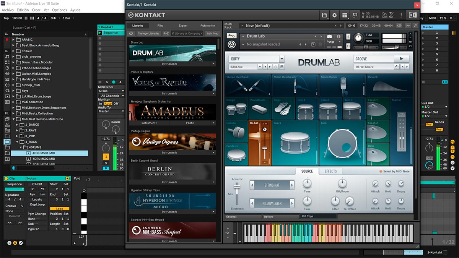Open the Expert tab in Kontakt browser
This screenshot has height=258, width=459.
click(183, 26)
